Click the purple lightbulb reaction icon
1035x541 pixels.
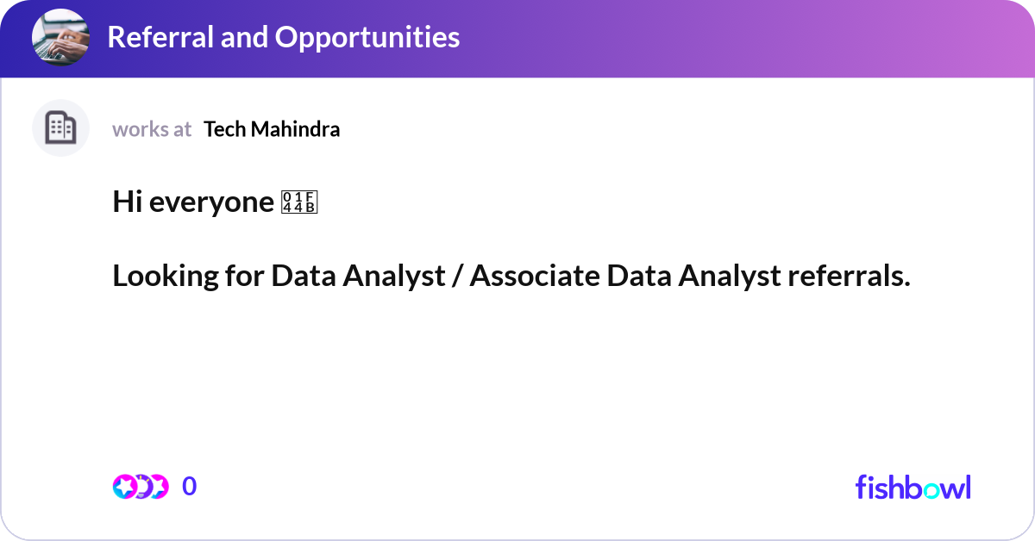pos(143,487)
